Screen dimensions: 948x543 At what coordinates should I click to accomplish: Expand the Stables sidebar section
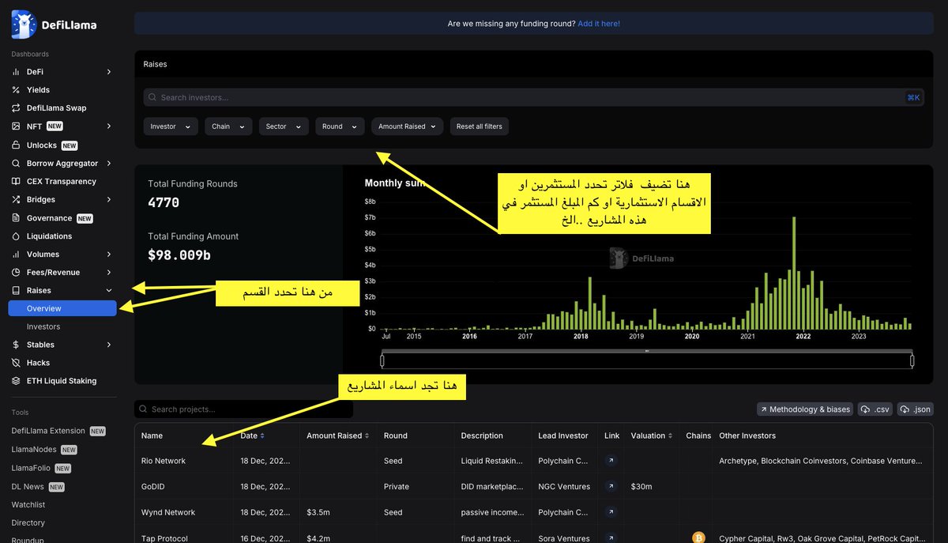109,345
